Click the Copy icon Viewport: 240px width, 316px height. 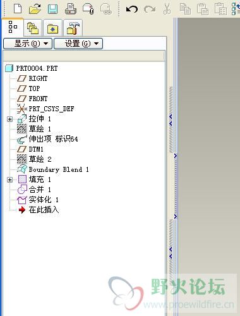tap(185, 9)
